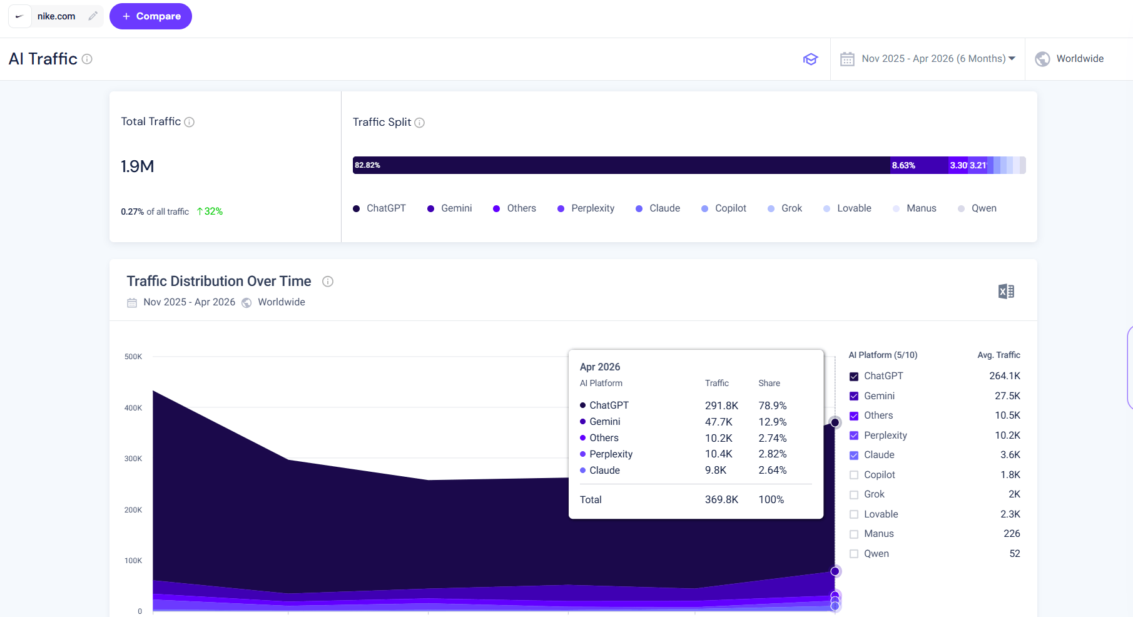Image resolution: width=1133 pixels, height=617 pixels.
Task: Select Qwen in the Traffic Split legend
Action: click(977, 208)
